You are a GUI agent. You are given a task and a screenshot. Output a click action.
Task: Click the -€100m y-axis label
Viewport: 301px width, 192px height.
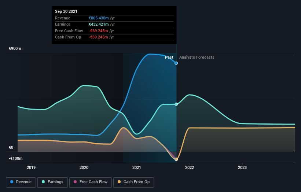coord(15,158)
